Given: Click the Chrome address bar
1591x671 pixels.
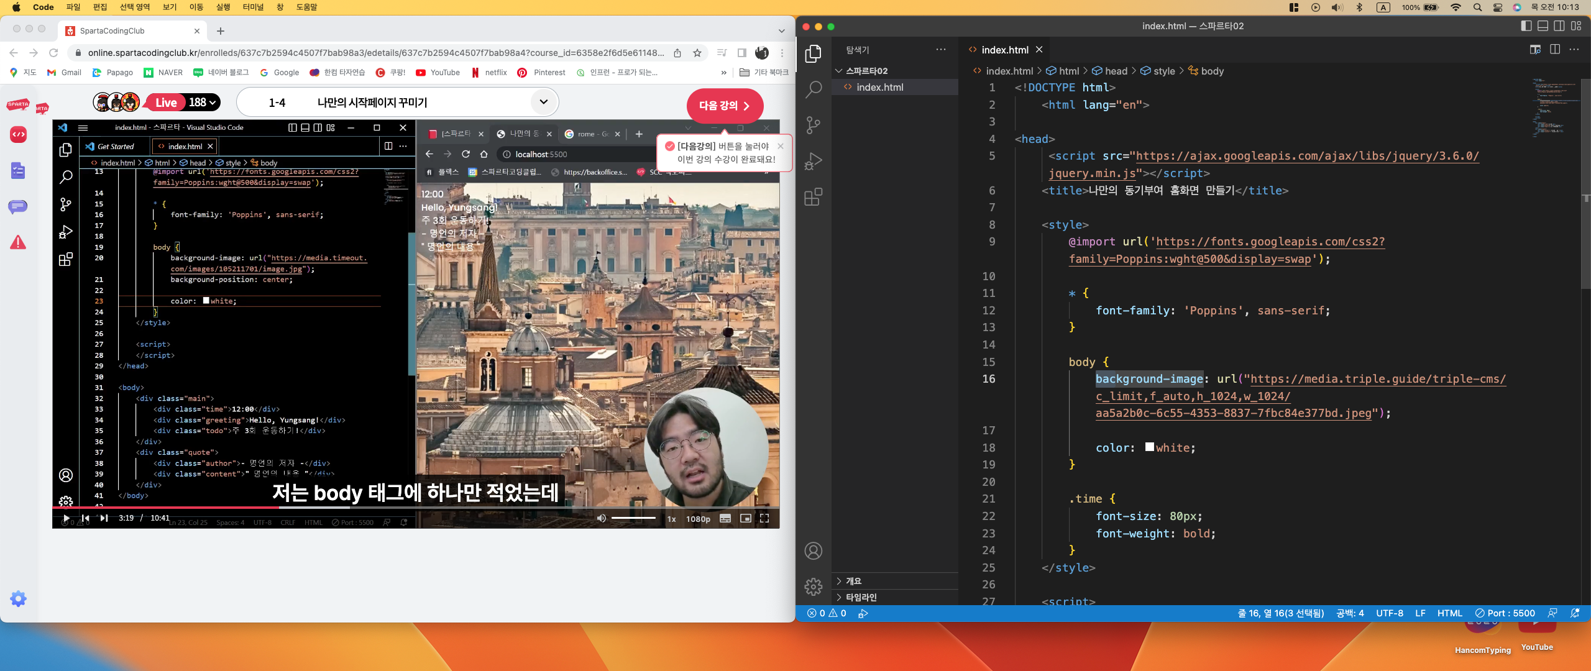Looking at the screenshot, I should pyautogui.click(x=375, y=53).
